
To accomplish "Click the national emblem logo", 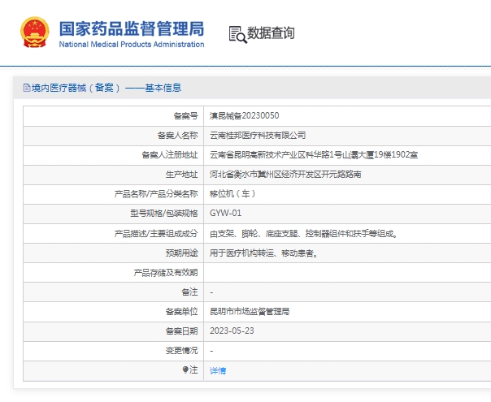I will pyautogui.click(x=35, y=32).
